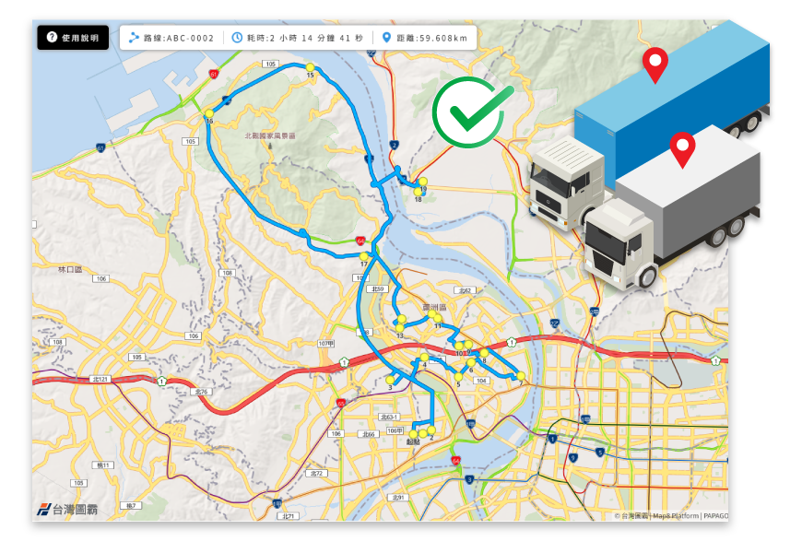Select yellow stop marker 8
The height and width of the screenshot is (553, 802).
pos(484,353)
